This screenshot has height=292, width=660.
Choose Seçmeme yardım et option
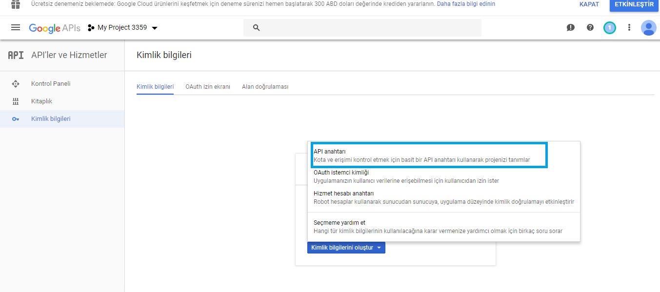click(x=443, y=227)
